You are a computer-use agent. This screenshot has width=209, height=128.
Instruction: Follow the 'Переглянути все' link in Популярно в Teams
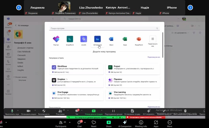click(x=154, y=57)
